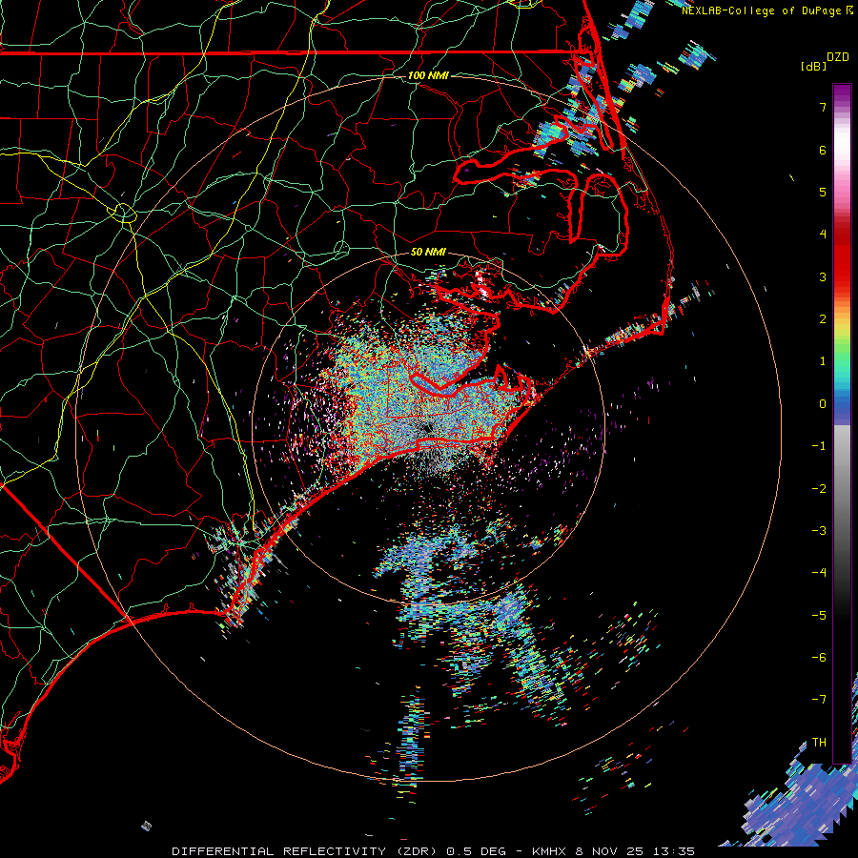Click the positive 1 scale value
This screenshot has height=858, width=858.
point(823,361)
